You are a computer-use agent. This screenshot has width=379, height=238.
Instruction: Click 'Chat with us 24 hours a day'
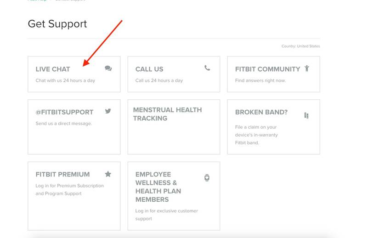coord(65,80)
